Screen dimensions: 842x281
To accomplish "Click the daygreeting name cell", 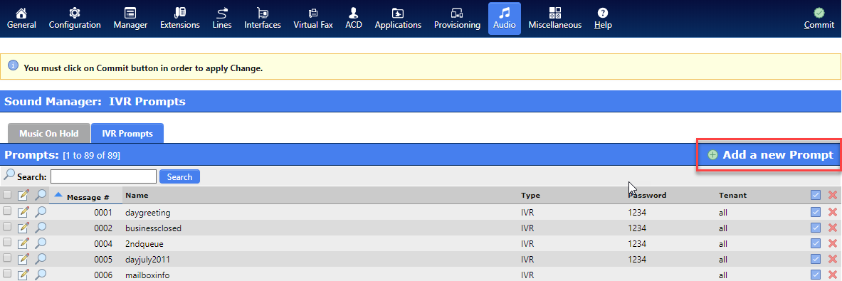I will coord(147,213).
